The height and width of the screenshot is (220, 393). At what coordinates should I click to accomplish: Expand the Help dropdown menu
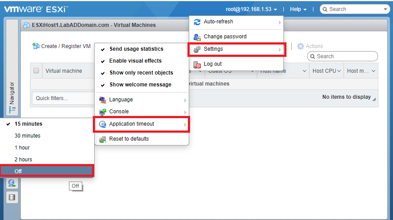pos(298,9)
